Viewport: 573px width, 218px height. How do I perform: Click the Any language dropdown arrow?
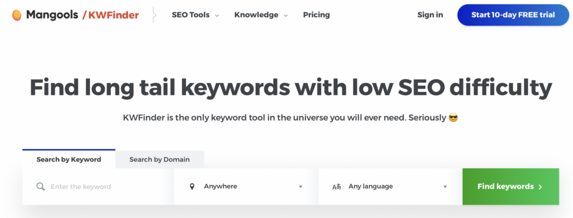pos(445,187)
